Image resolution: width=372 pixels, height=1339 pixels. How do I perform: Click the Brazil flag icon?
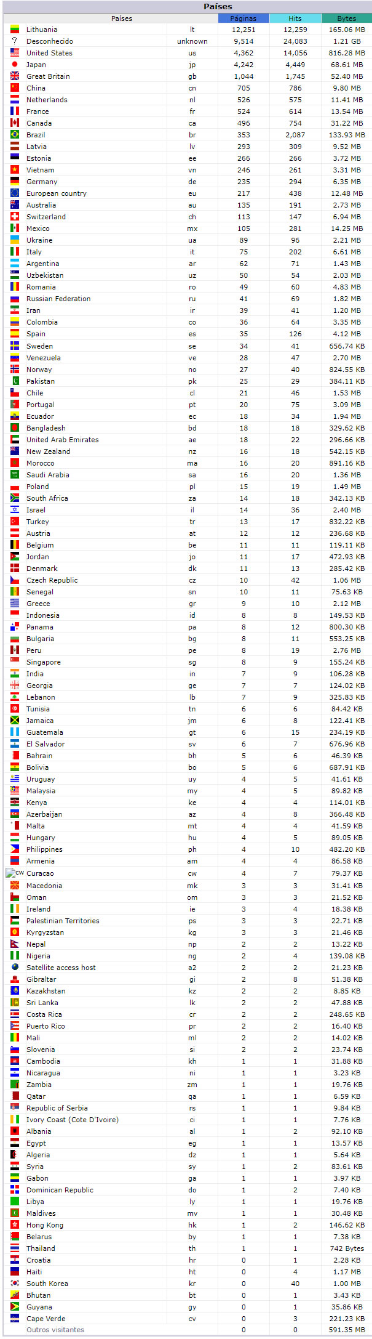pyautogui.click(x=15, y=134)
